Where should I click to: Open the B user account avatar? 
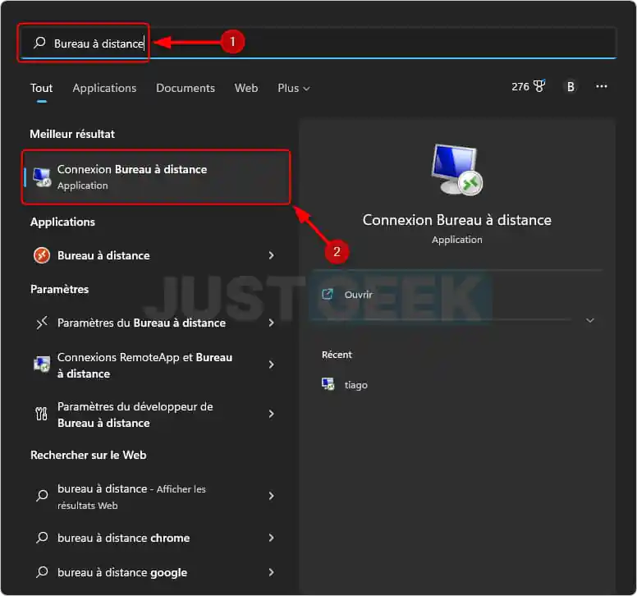(x=571, y=86)
